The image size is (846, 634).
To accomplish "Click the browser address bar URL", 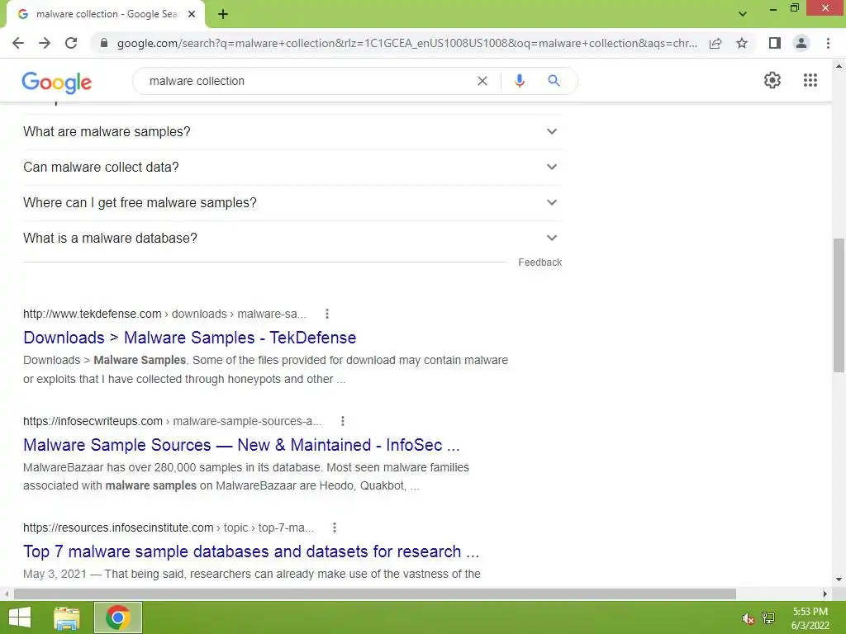I will coord(407,43).
